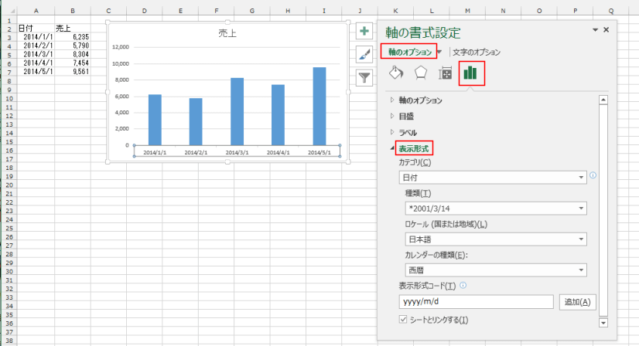
Task: Switch to the 軸のオプション tab
Action: click(406, 52)
